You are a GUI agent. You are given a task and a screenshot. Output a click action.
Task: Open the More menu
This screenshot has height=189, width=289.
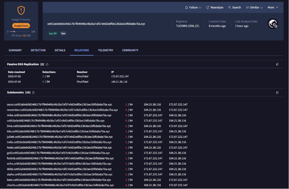pyautogui.click(x=273, y=8)
